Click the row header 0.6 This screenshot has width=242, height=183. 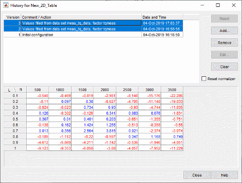click(15, 125)
